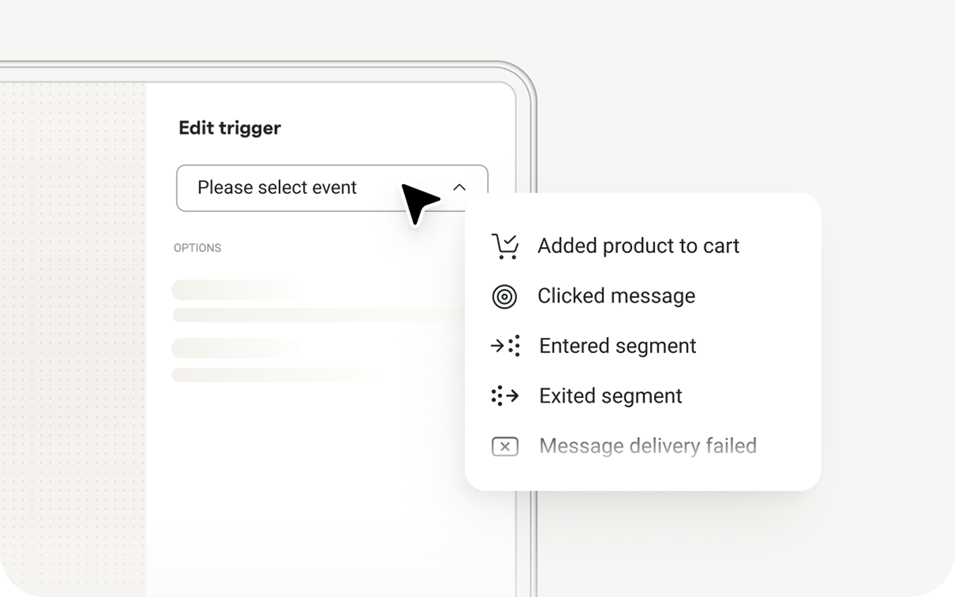Image resolution: width=955 pixels, height=597 pixels.
Task: Click the failed delivery X icon
Action: coord(505,446)
